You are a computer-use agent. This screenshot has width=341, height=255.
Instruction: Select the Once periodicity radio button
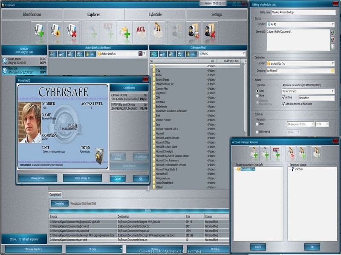(x=257, y=124)
